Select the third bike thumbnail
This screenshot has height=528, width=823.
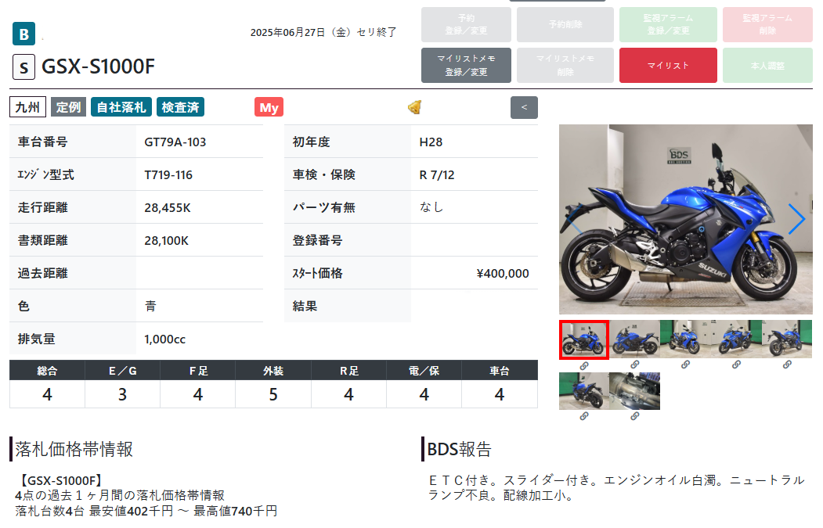pos(685,339)
